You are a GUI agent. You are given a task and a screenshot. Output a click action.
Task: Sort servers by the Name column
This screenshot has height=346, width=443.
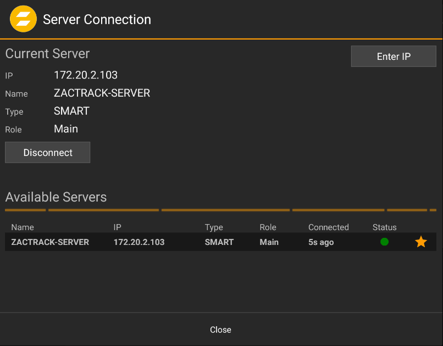(x=21, y=227)
